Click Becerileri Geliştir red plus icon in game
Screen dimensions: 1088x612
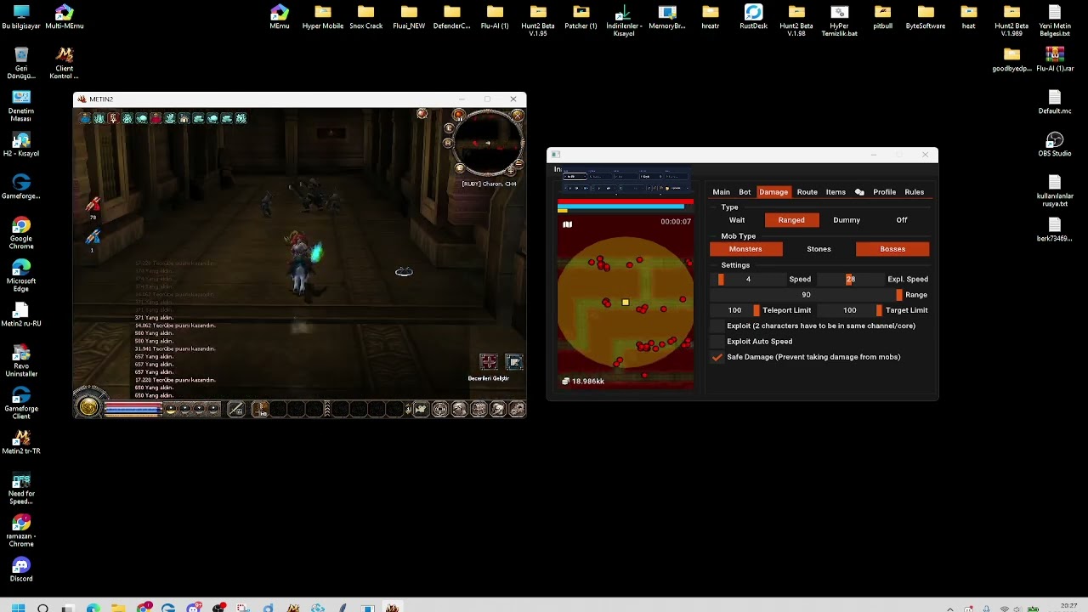488,362
